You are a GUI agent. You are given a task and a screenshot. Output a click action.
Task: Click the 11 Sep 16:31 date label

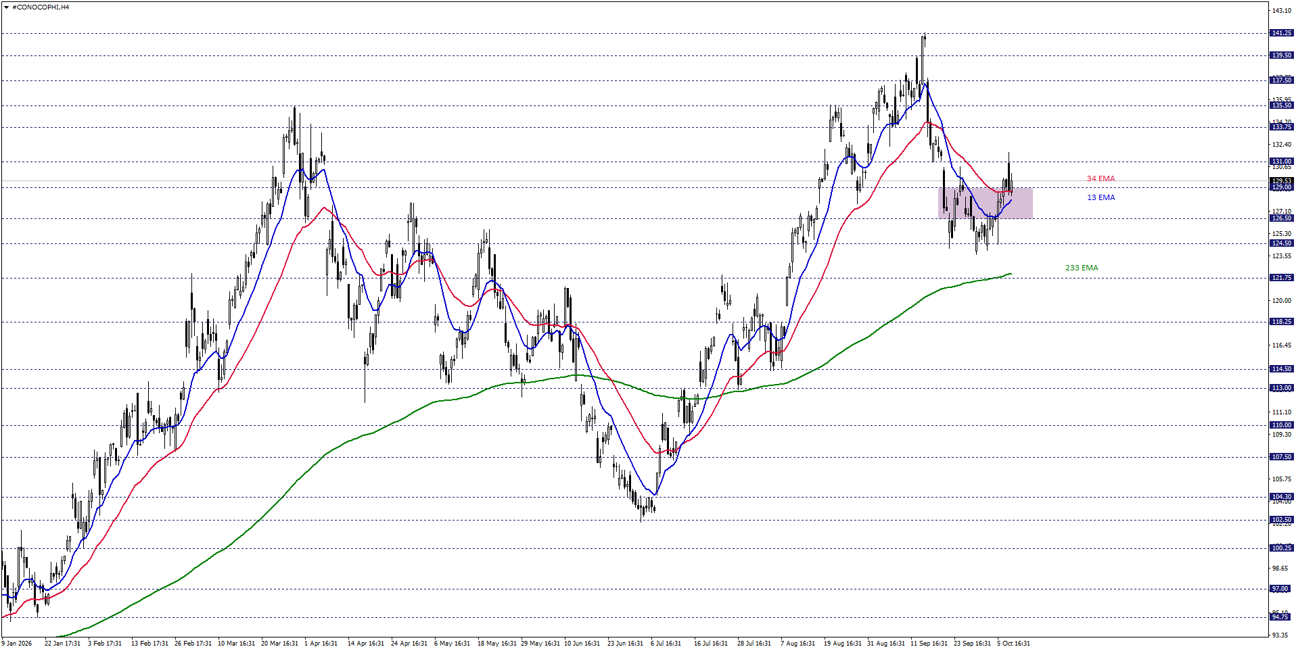click(x=929, y=644)
